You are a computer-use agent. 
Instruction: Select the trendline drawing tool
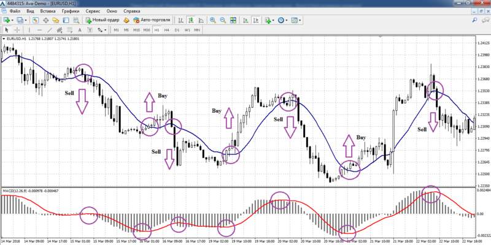click(x=49, y=29)
